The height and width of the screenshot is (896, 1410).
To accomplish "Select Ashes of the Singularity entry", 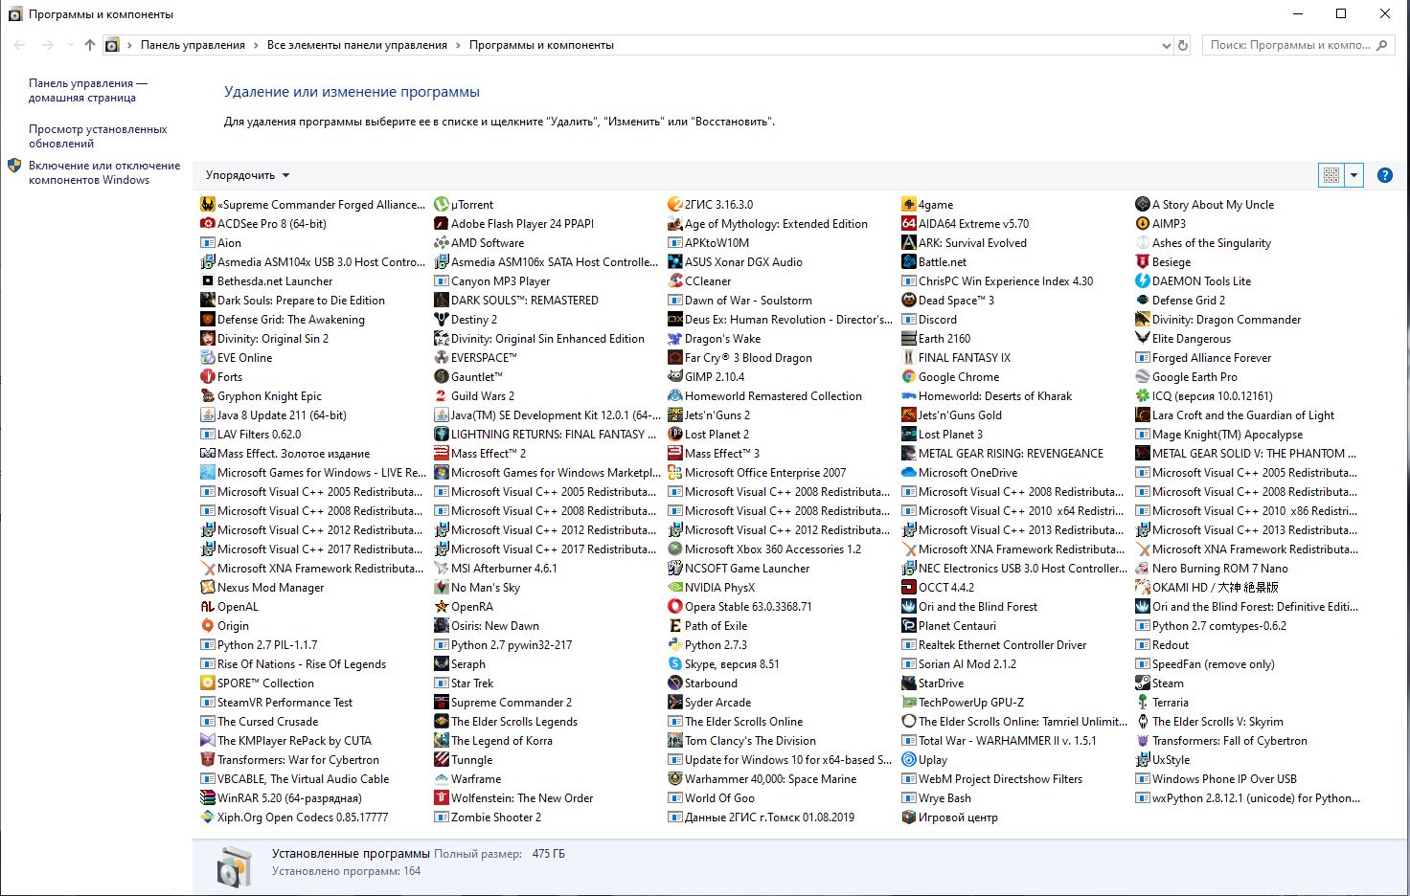I will [x=1203, y=242].
